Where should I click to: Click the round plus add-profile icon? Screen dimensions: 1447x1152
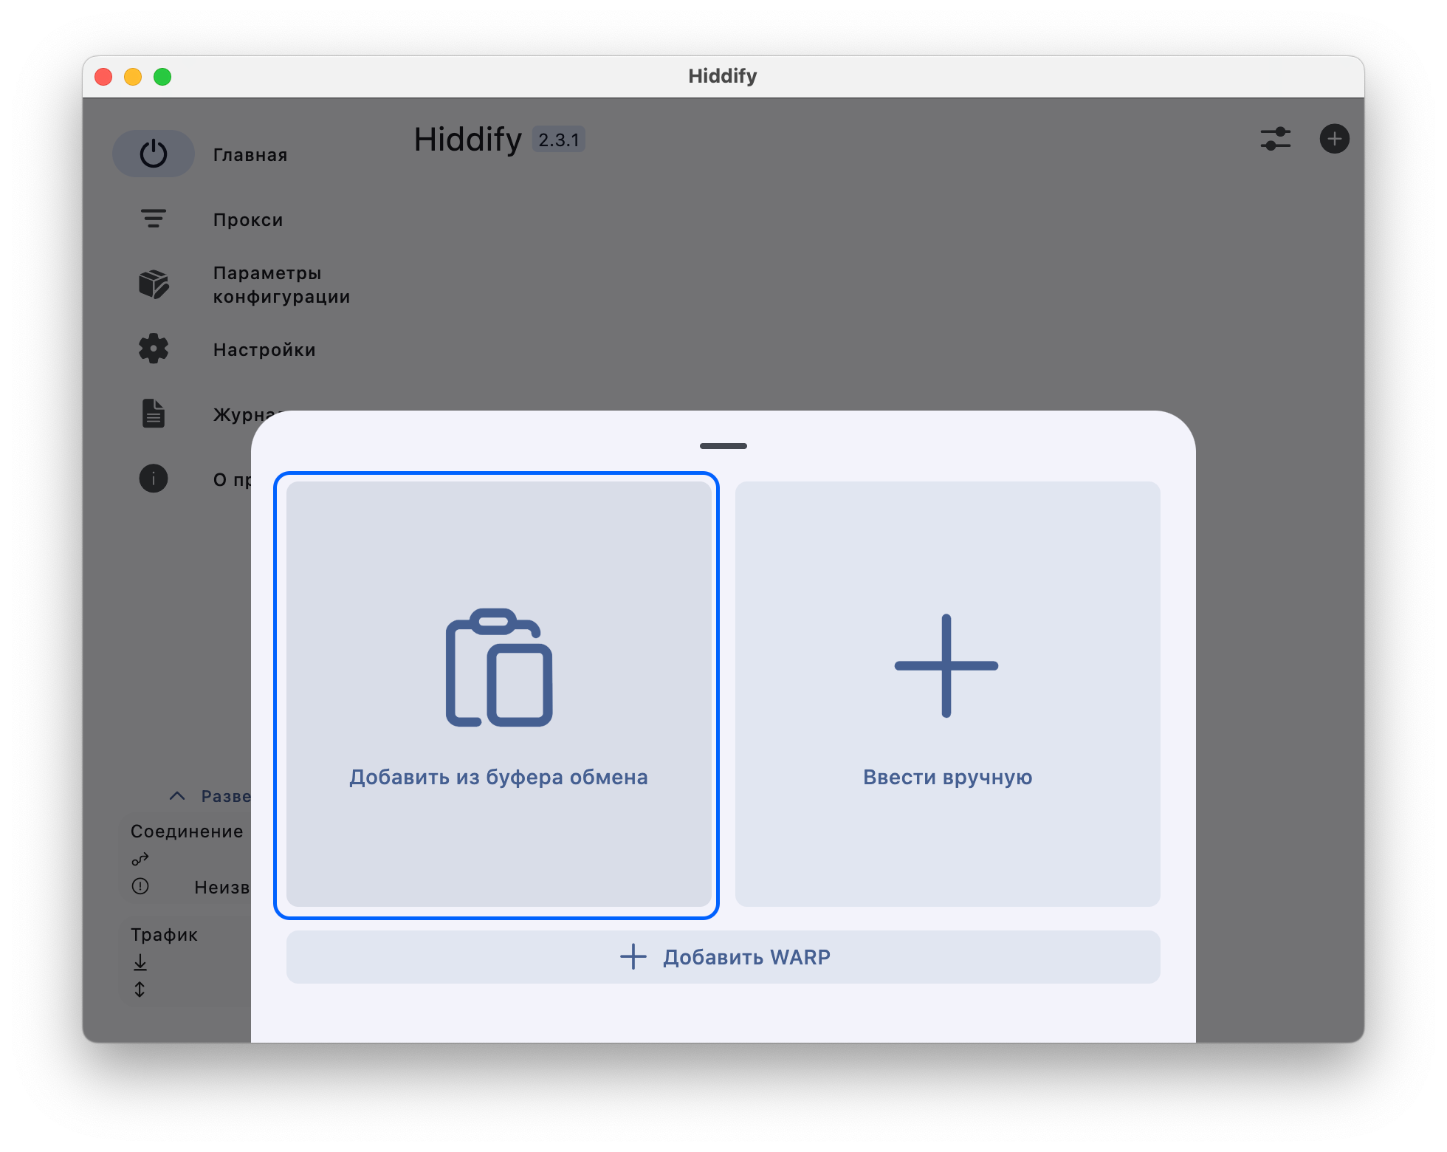[x=1334, y=139]
